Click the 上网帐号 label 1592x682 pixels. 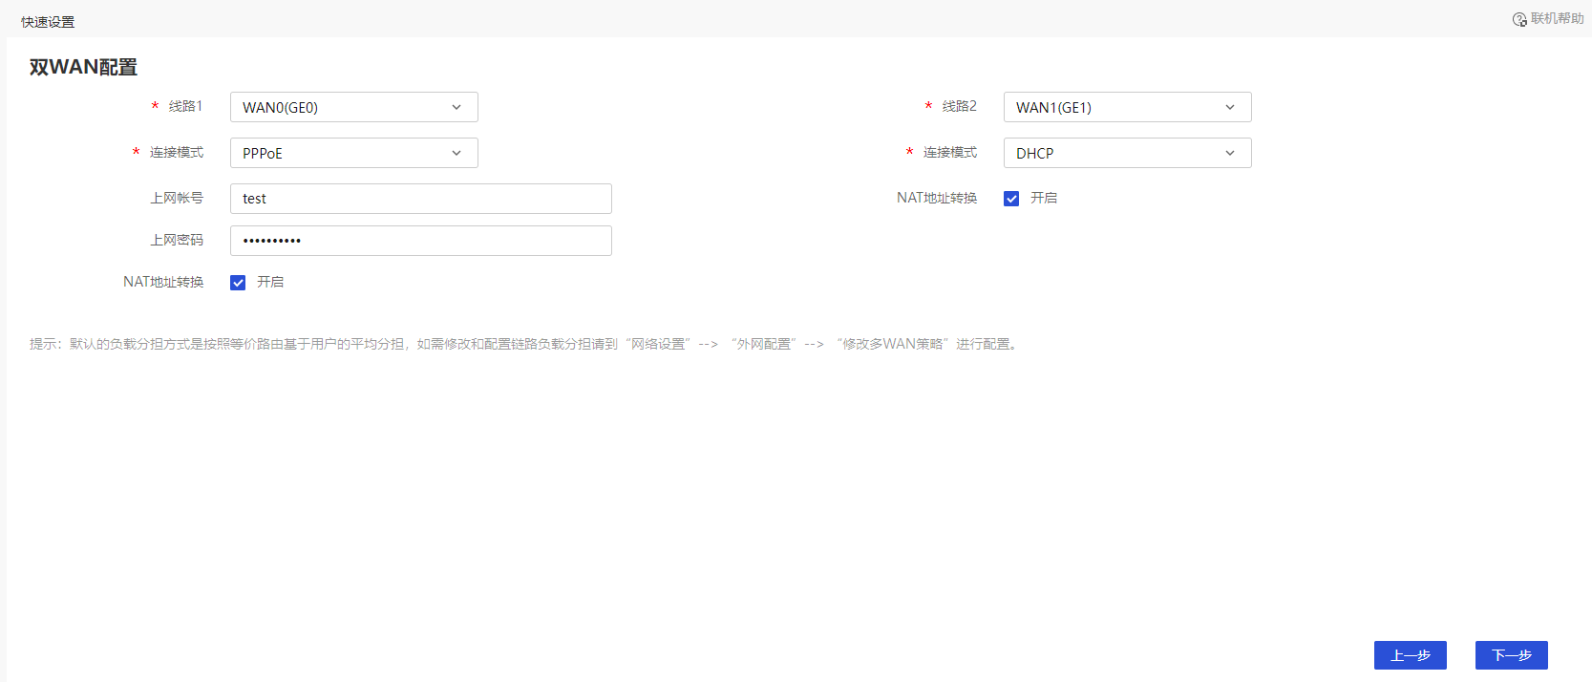point(177,198)
